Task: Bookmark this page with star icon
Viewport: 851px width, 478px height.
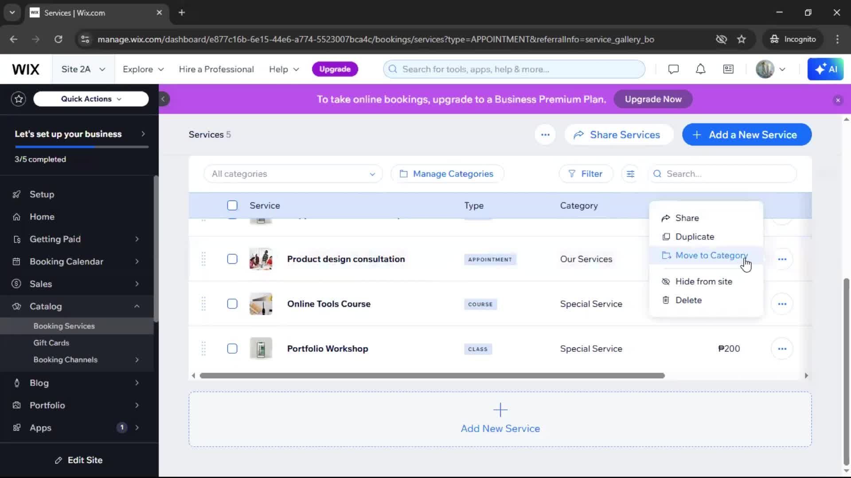Action: click(742, 39)
